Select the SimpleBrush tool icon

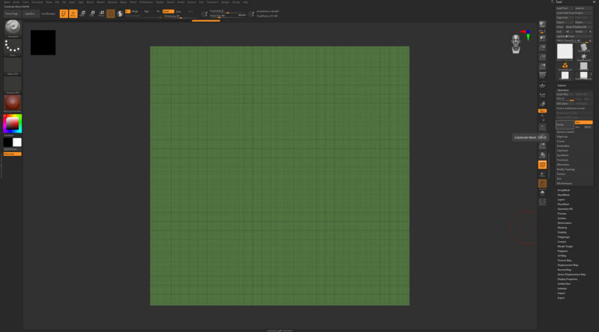(565, 65)
